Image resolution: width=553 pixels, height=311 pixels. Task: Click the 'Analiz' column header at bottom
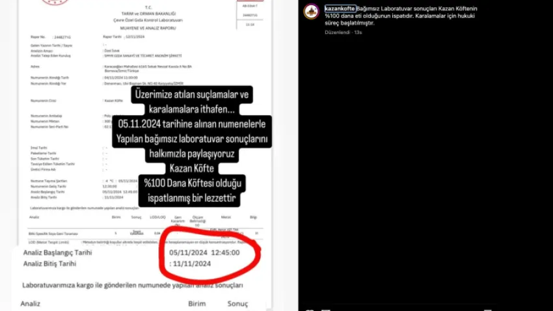[31, 304]
